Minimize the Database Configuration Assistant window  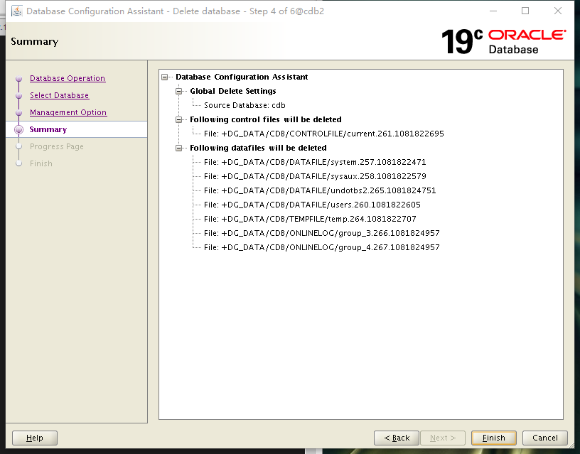click(x=493, y=11)
